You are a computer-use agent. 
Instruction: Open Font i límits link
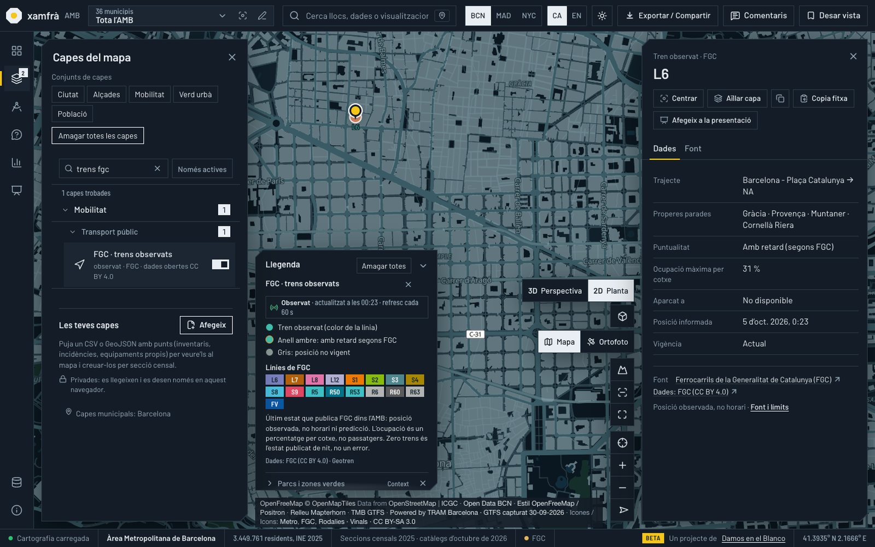[x=769, y=407]
